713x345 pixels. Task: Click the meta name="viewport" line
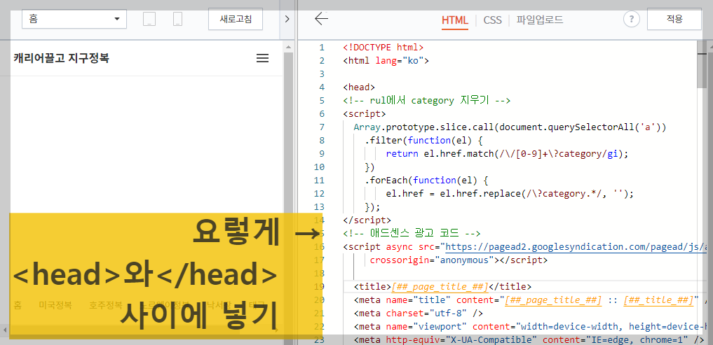pyautogui.click(x=531, y=326)
